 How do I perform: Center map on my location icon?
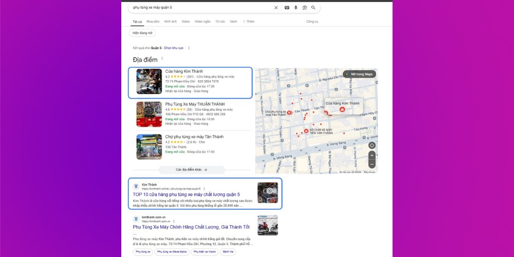(372, 145)
